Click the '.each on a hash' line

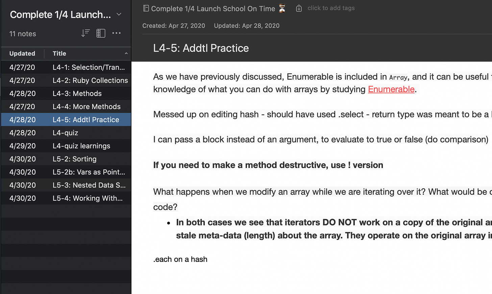(x=180, y=259)
